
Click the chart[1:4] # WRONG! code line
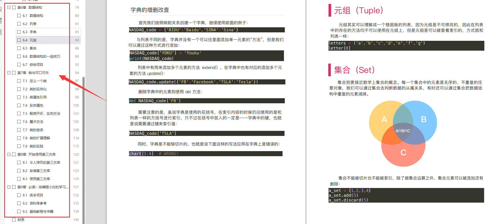[x=206, y=154]
